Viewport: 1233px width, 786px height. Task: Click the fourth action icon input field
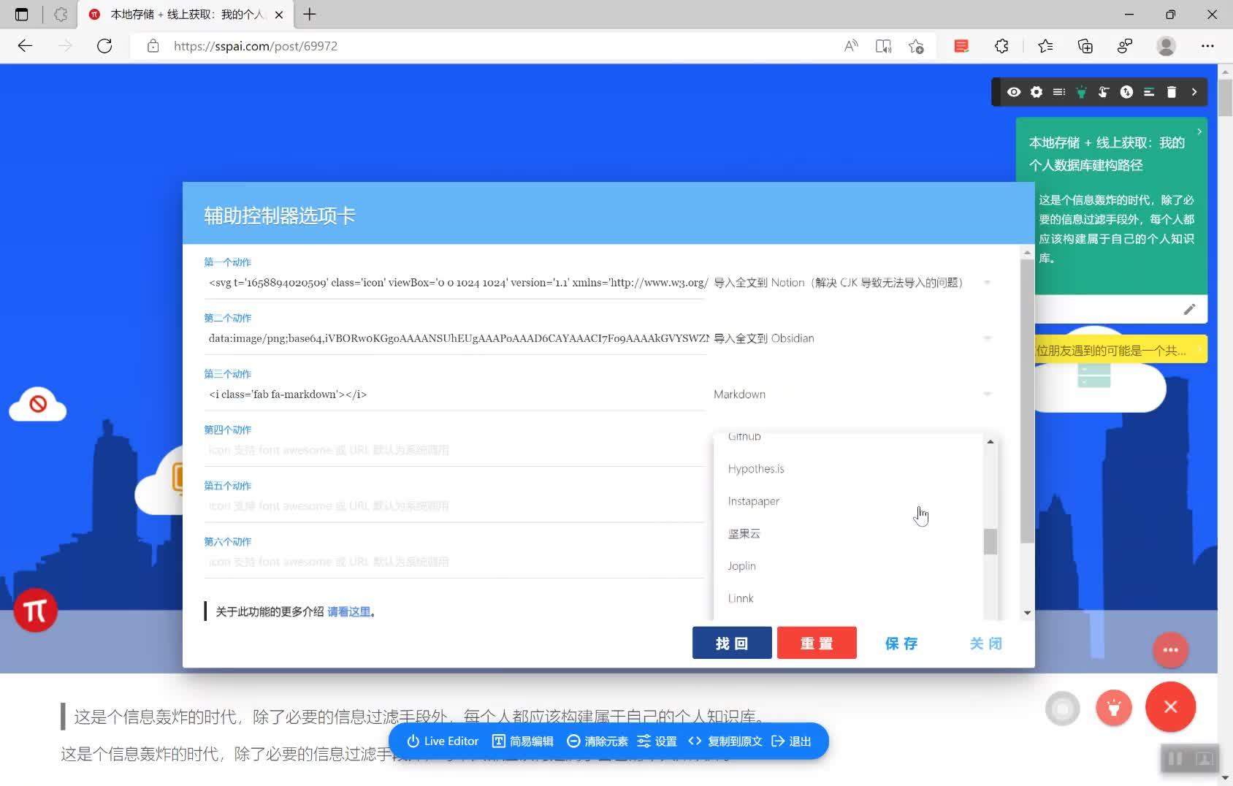pyautogui.click(x=455, y=450)
